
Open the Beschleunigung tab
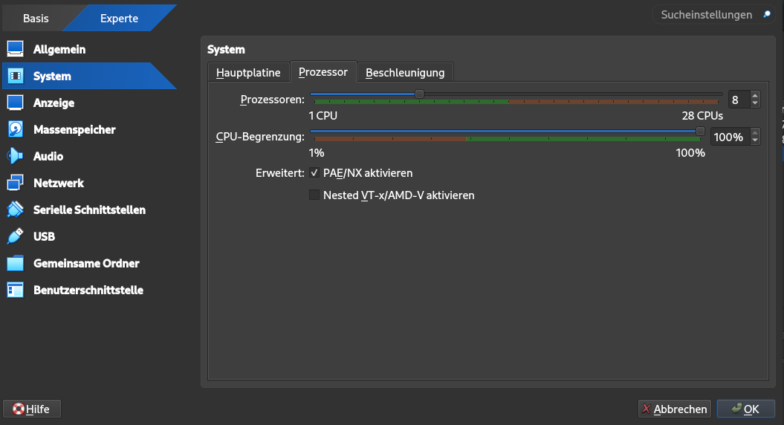click(x=405, y=73)
